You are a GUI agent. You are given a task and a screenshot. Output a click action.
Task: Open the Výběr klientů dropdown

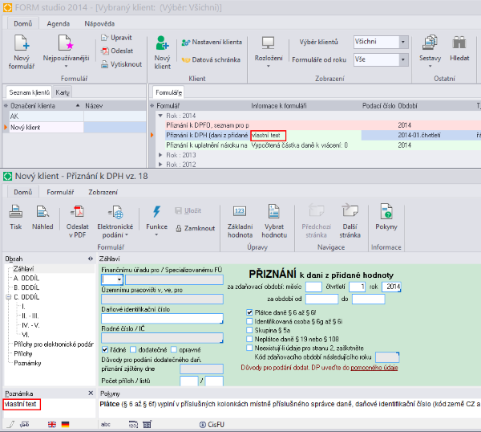403,42
